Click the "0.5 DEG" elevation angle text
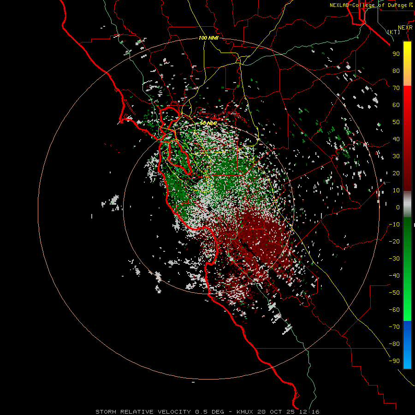415x415 pixels. click(210, 412)
